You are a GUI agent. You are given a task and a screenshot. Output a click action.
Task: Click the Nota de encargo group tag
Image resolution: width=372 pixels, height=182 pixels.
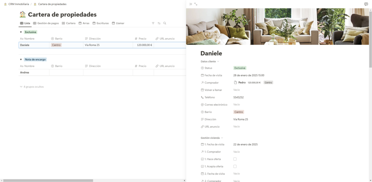pos(35,59)
